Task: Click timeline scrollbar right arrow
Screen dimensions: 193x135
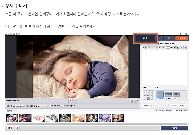Action: click(x=188, y=124)
